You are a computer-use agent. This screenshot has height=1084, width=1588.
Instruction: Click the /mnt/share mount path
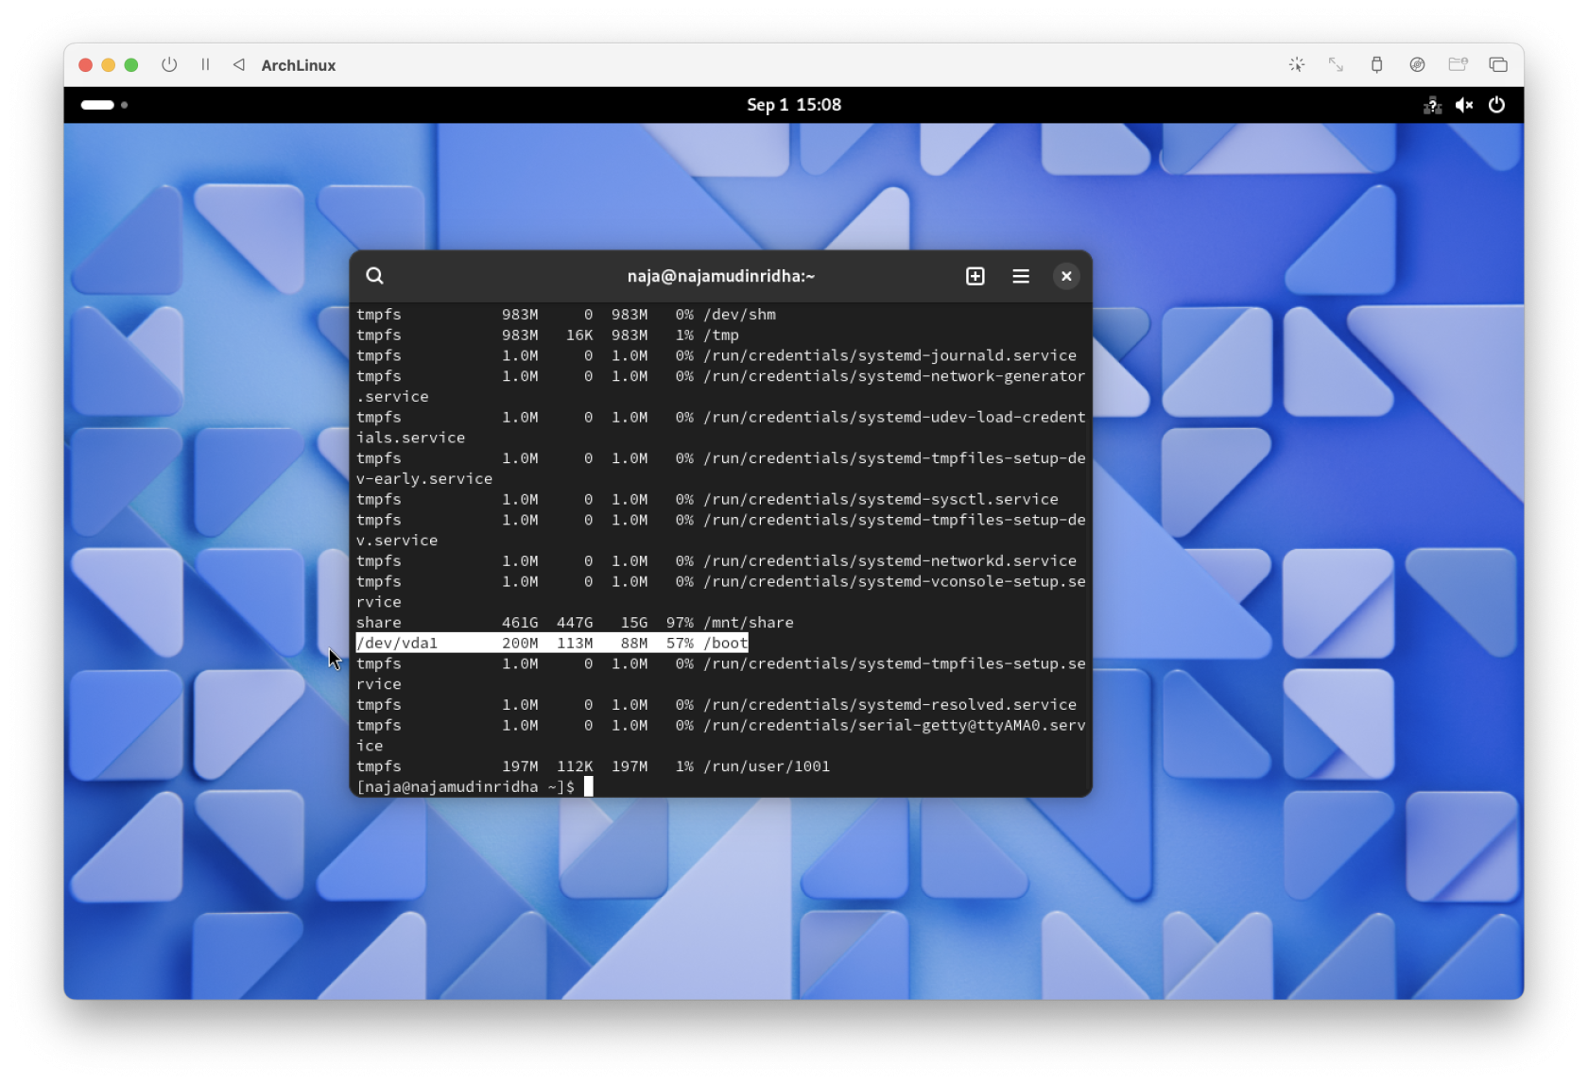(x=749, y=622)
